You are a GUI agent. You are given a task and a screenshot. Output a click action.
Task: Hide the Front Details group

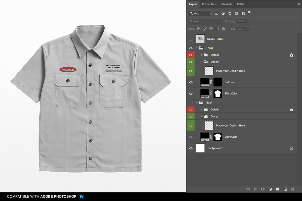191,55
